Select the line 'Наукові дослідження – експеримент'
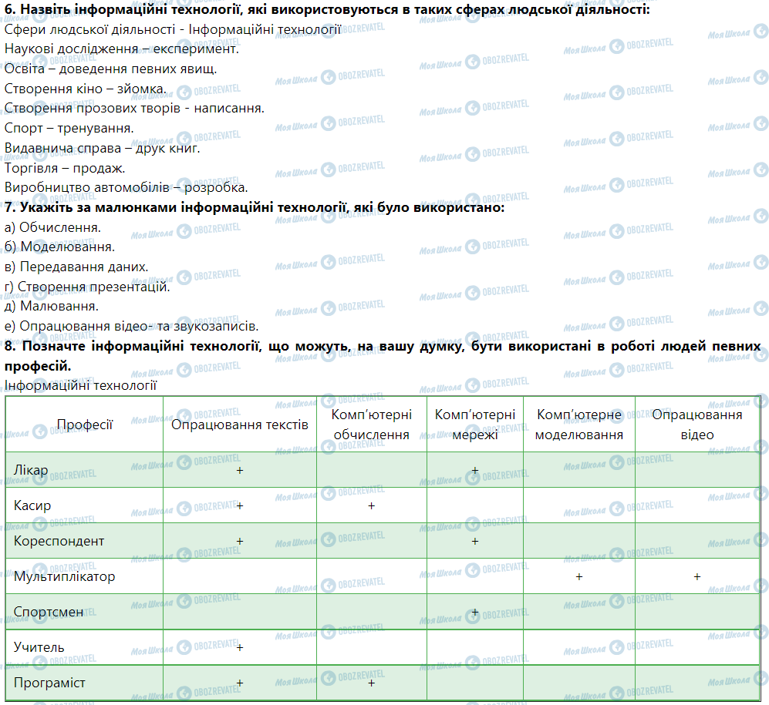Viewport: 769px width, 705px height. click(x=122, y=49)
